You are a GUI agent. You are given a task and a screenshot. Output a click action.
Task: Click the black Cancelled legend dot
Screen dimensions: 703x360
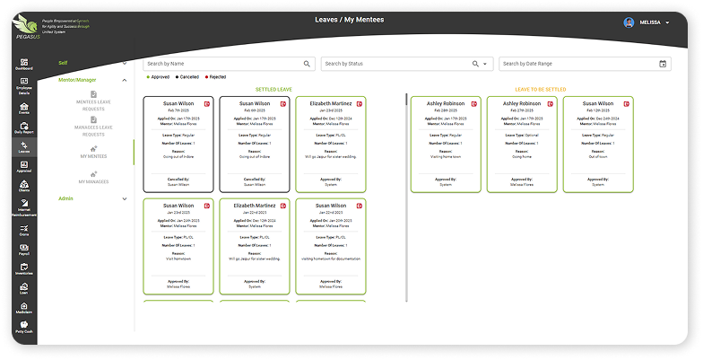(178, 77)
